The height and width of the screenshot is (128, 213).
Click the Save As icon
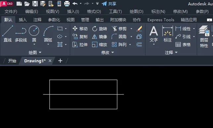(x=43, y=4)
